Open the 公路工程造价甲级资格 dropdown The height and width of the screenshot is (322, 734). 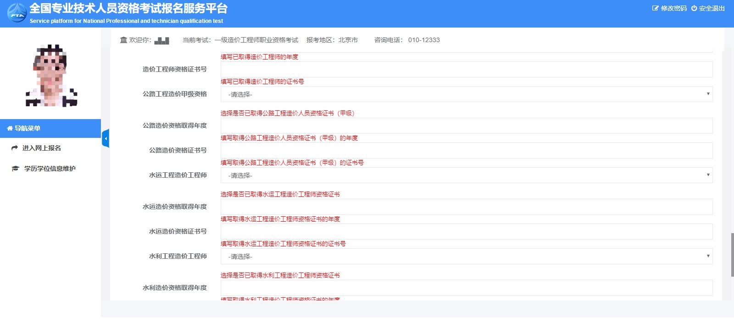coord(466,94)
